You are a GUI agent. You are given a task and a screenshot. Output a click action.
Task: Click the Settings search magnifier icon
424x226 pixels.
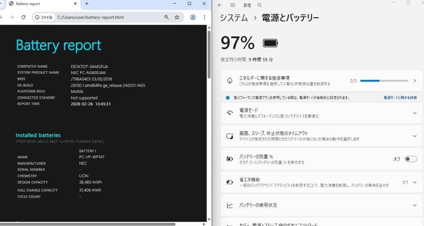pyautogui.click(x=260, y=5)
